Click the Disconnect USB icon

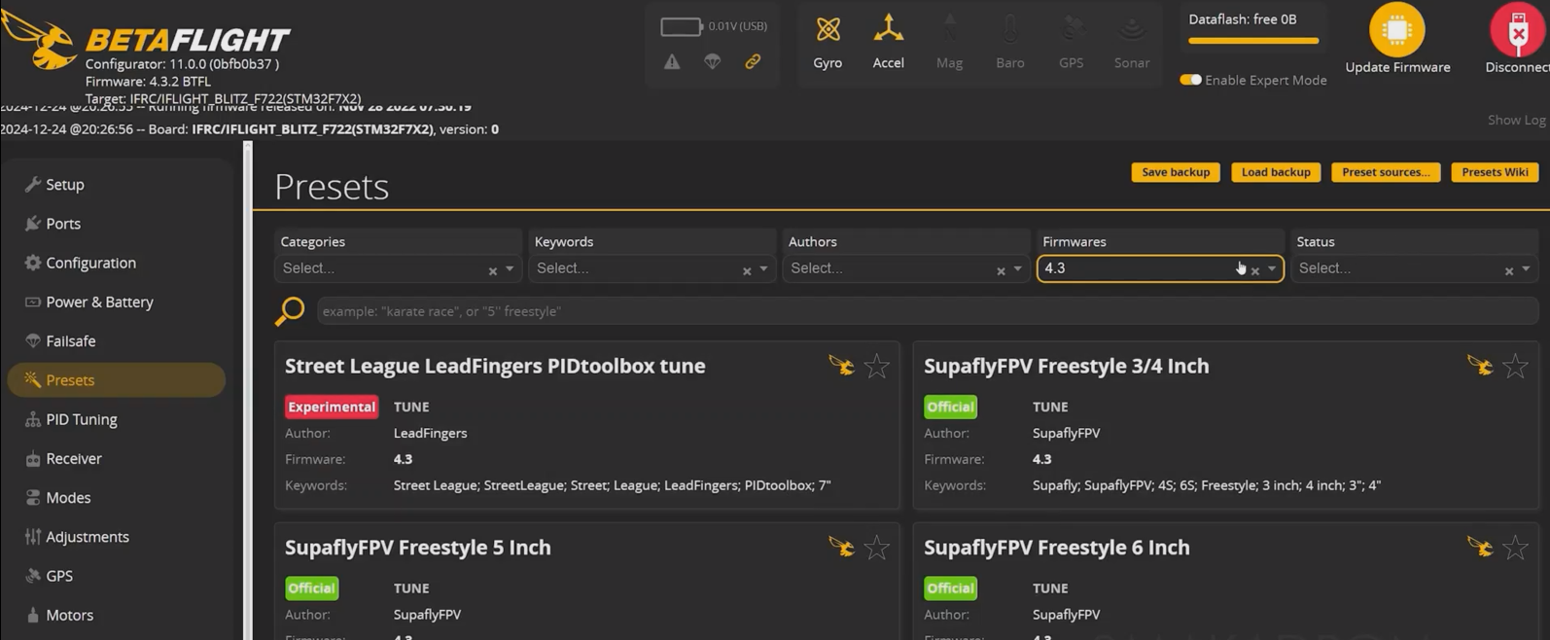(x=1517, y=30)
